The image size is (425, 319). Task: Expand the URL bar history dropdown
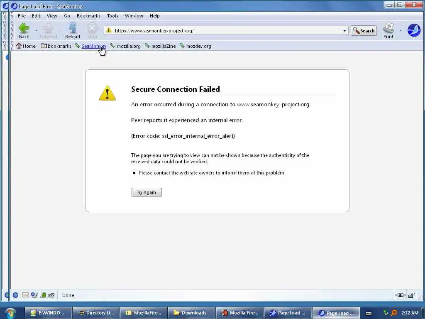point(344,31)
